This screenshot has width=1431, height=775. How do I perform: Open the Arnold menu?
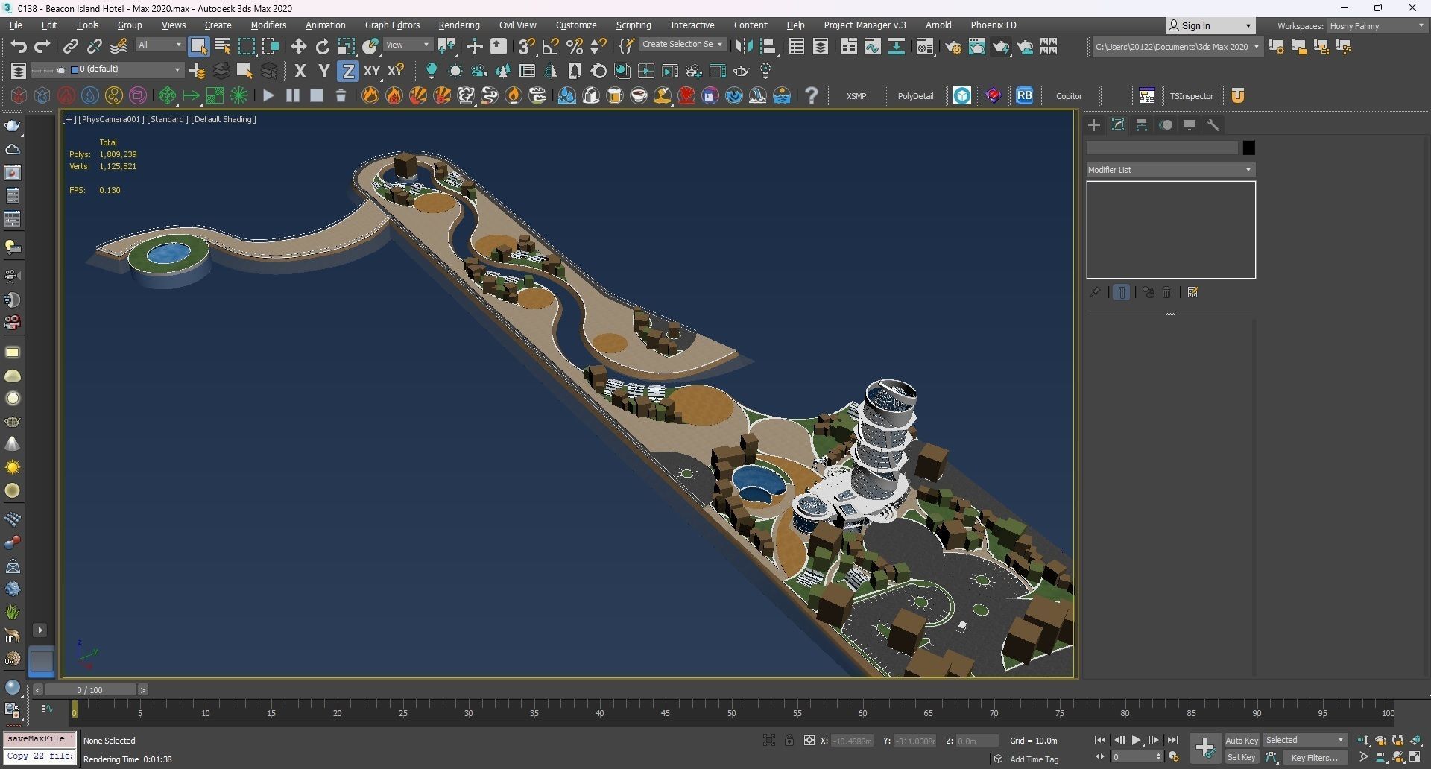coord(938,25)
